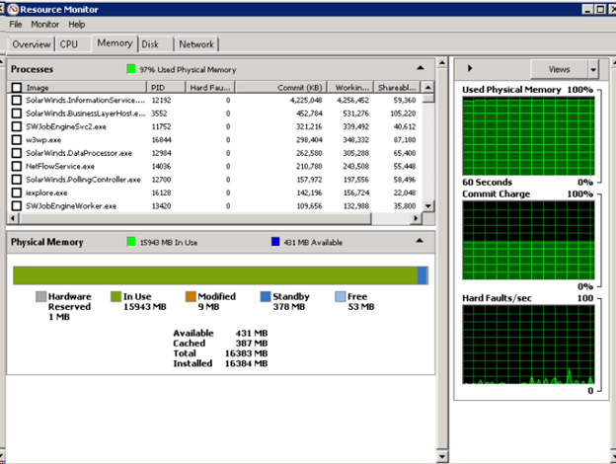Tick the select-all checkbox beside Image header
Screen dimensions: 616x464
click(x=17, y=87)
